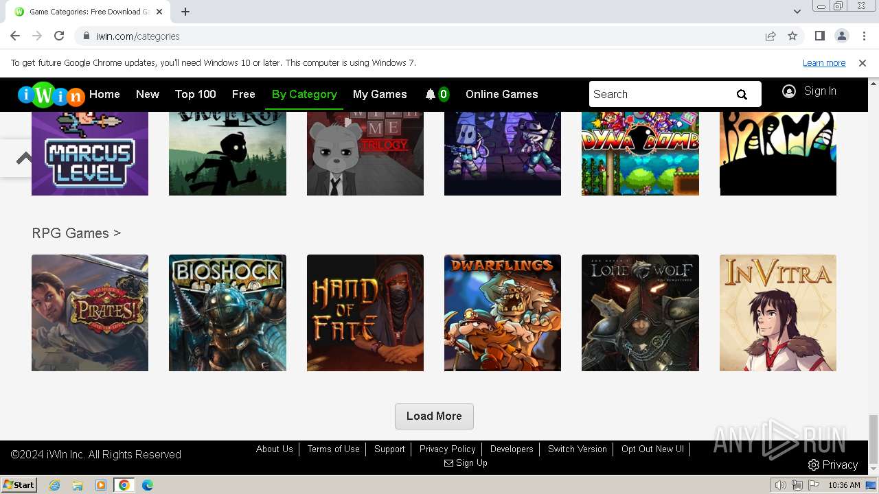Open the Windows Start menu
The image size is (879, 494).
coord(19,485)
